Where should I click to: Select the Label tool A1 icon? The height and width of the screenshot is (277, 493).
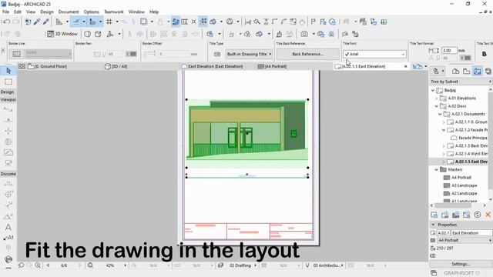[8, 238]
